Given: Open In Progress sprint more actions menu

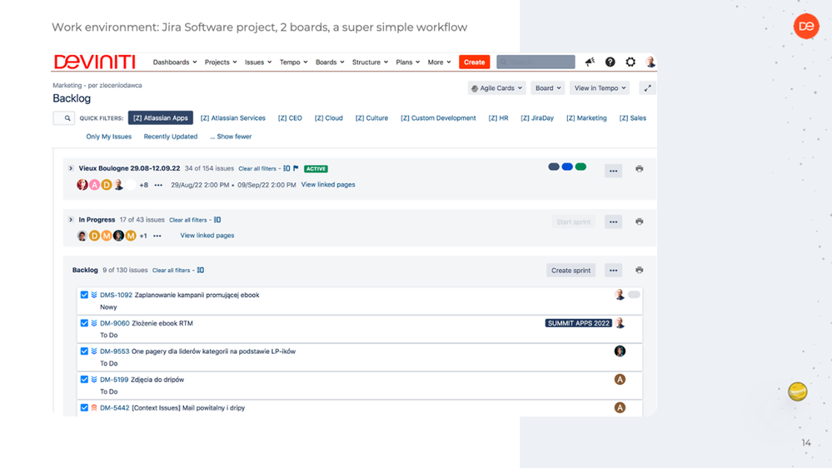Looking at the screenshot, I should 614,222.
